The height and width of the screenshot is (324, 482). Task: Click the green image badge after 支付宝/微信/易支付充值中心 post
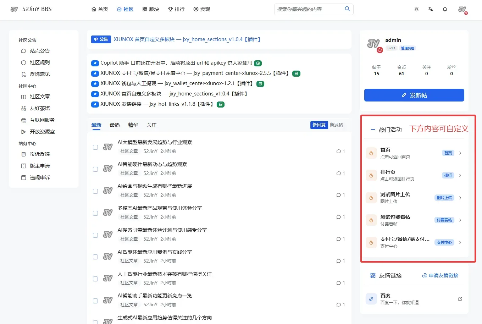(296, 73)
